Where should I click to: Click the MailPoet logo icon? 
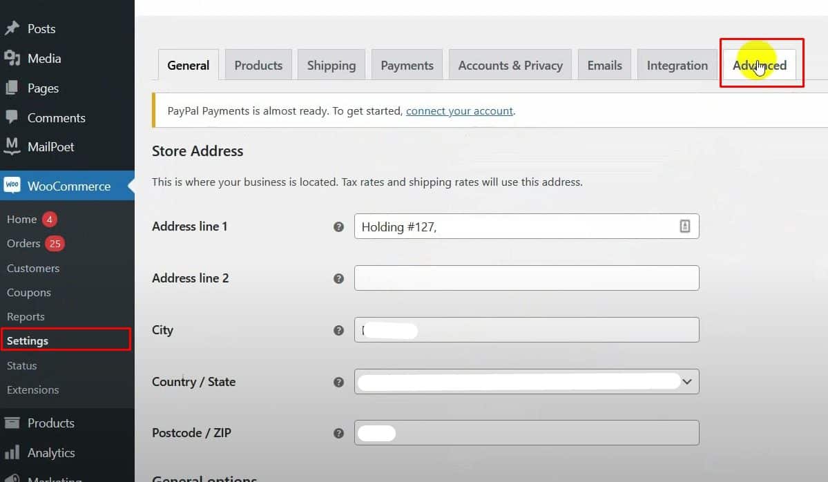12,146
